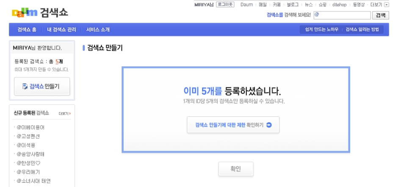
Task: Open the 뉴스 link
Action: coord(309,5)
